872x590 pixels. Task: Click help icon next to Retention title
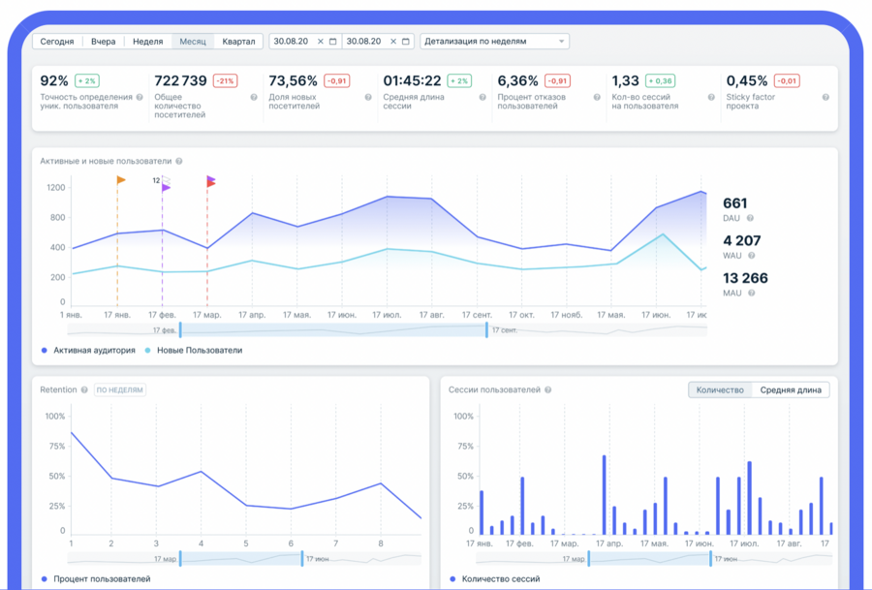[85, 390]
